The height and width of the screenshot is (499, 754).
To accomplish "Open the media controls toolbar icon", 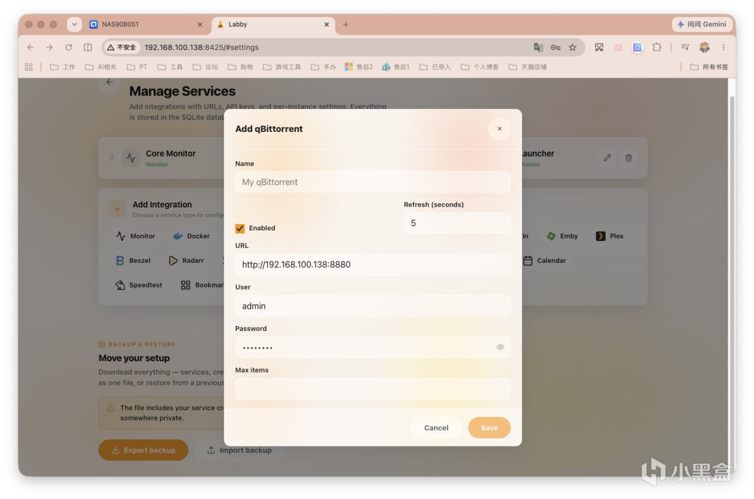I will [685, 47].
